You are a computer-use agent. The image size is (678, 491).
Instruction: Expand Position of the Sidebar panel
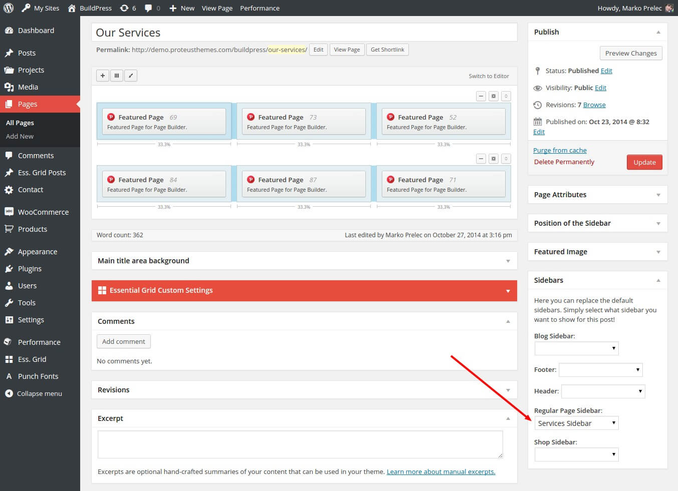pyautogui.click(x=658, y=224)
